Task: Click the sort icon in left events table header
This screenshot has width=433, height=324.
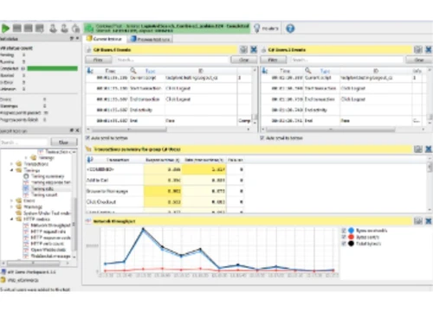Action: click(90, 71)
